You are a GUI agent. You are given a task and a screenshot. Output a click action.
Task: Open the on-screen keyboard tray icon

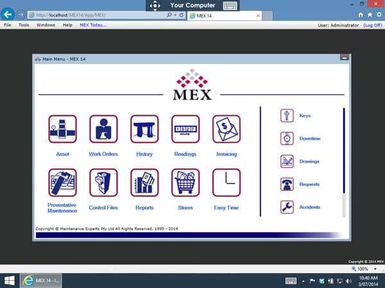pyautogui.click(x=291, y=281)
